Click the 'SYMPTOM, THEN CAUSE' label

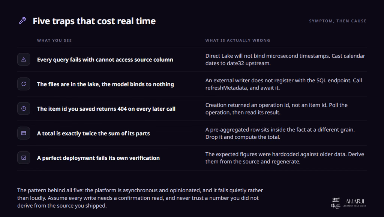tap(338, 21)
